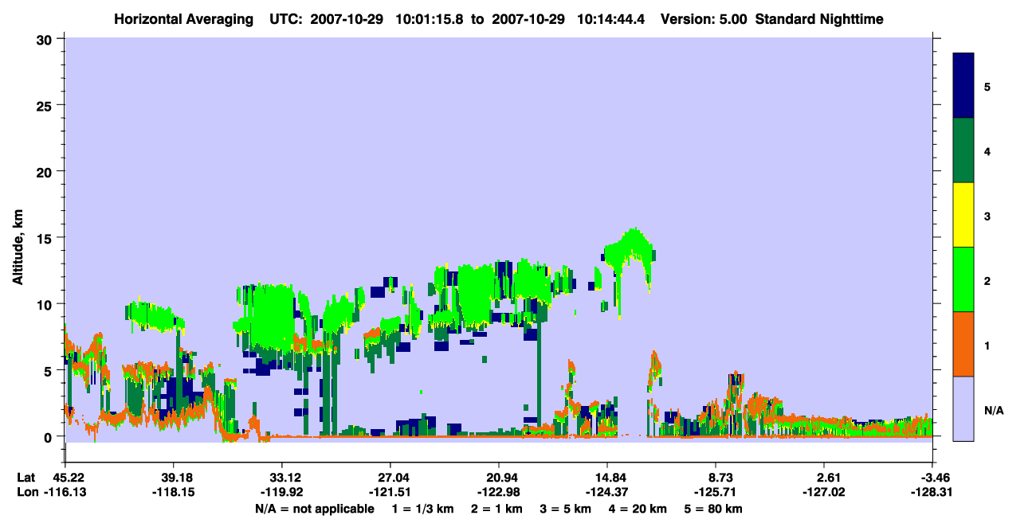Click the colorbar label '1'
Screen dimensions: 1036x531
tap(987, 346)
